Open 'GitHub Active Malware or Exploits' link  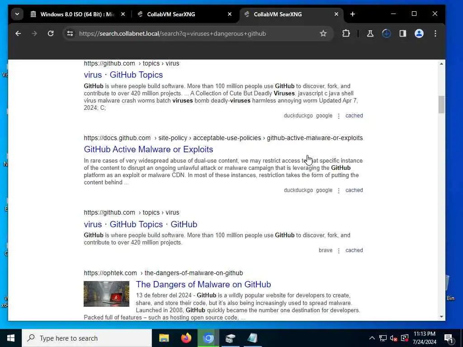click(x=148, y=149)
